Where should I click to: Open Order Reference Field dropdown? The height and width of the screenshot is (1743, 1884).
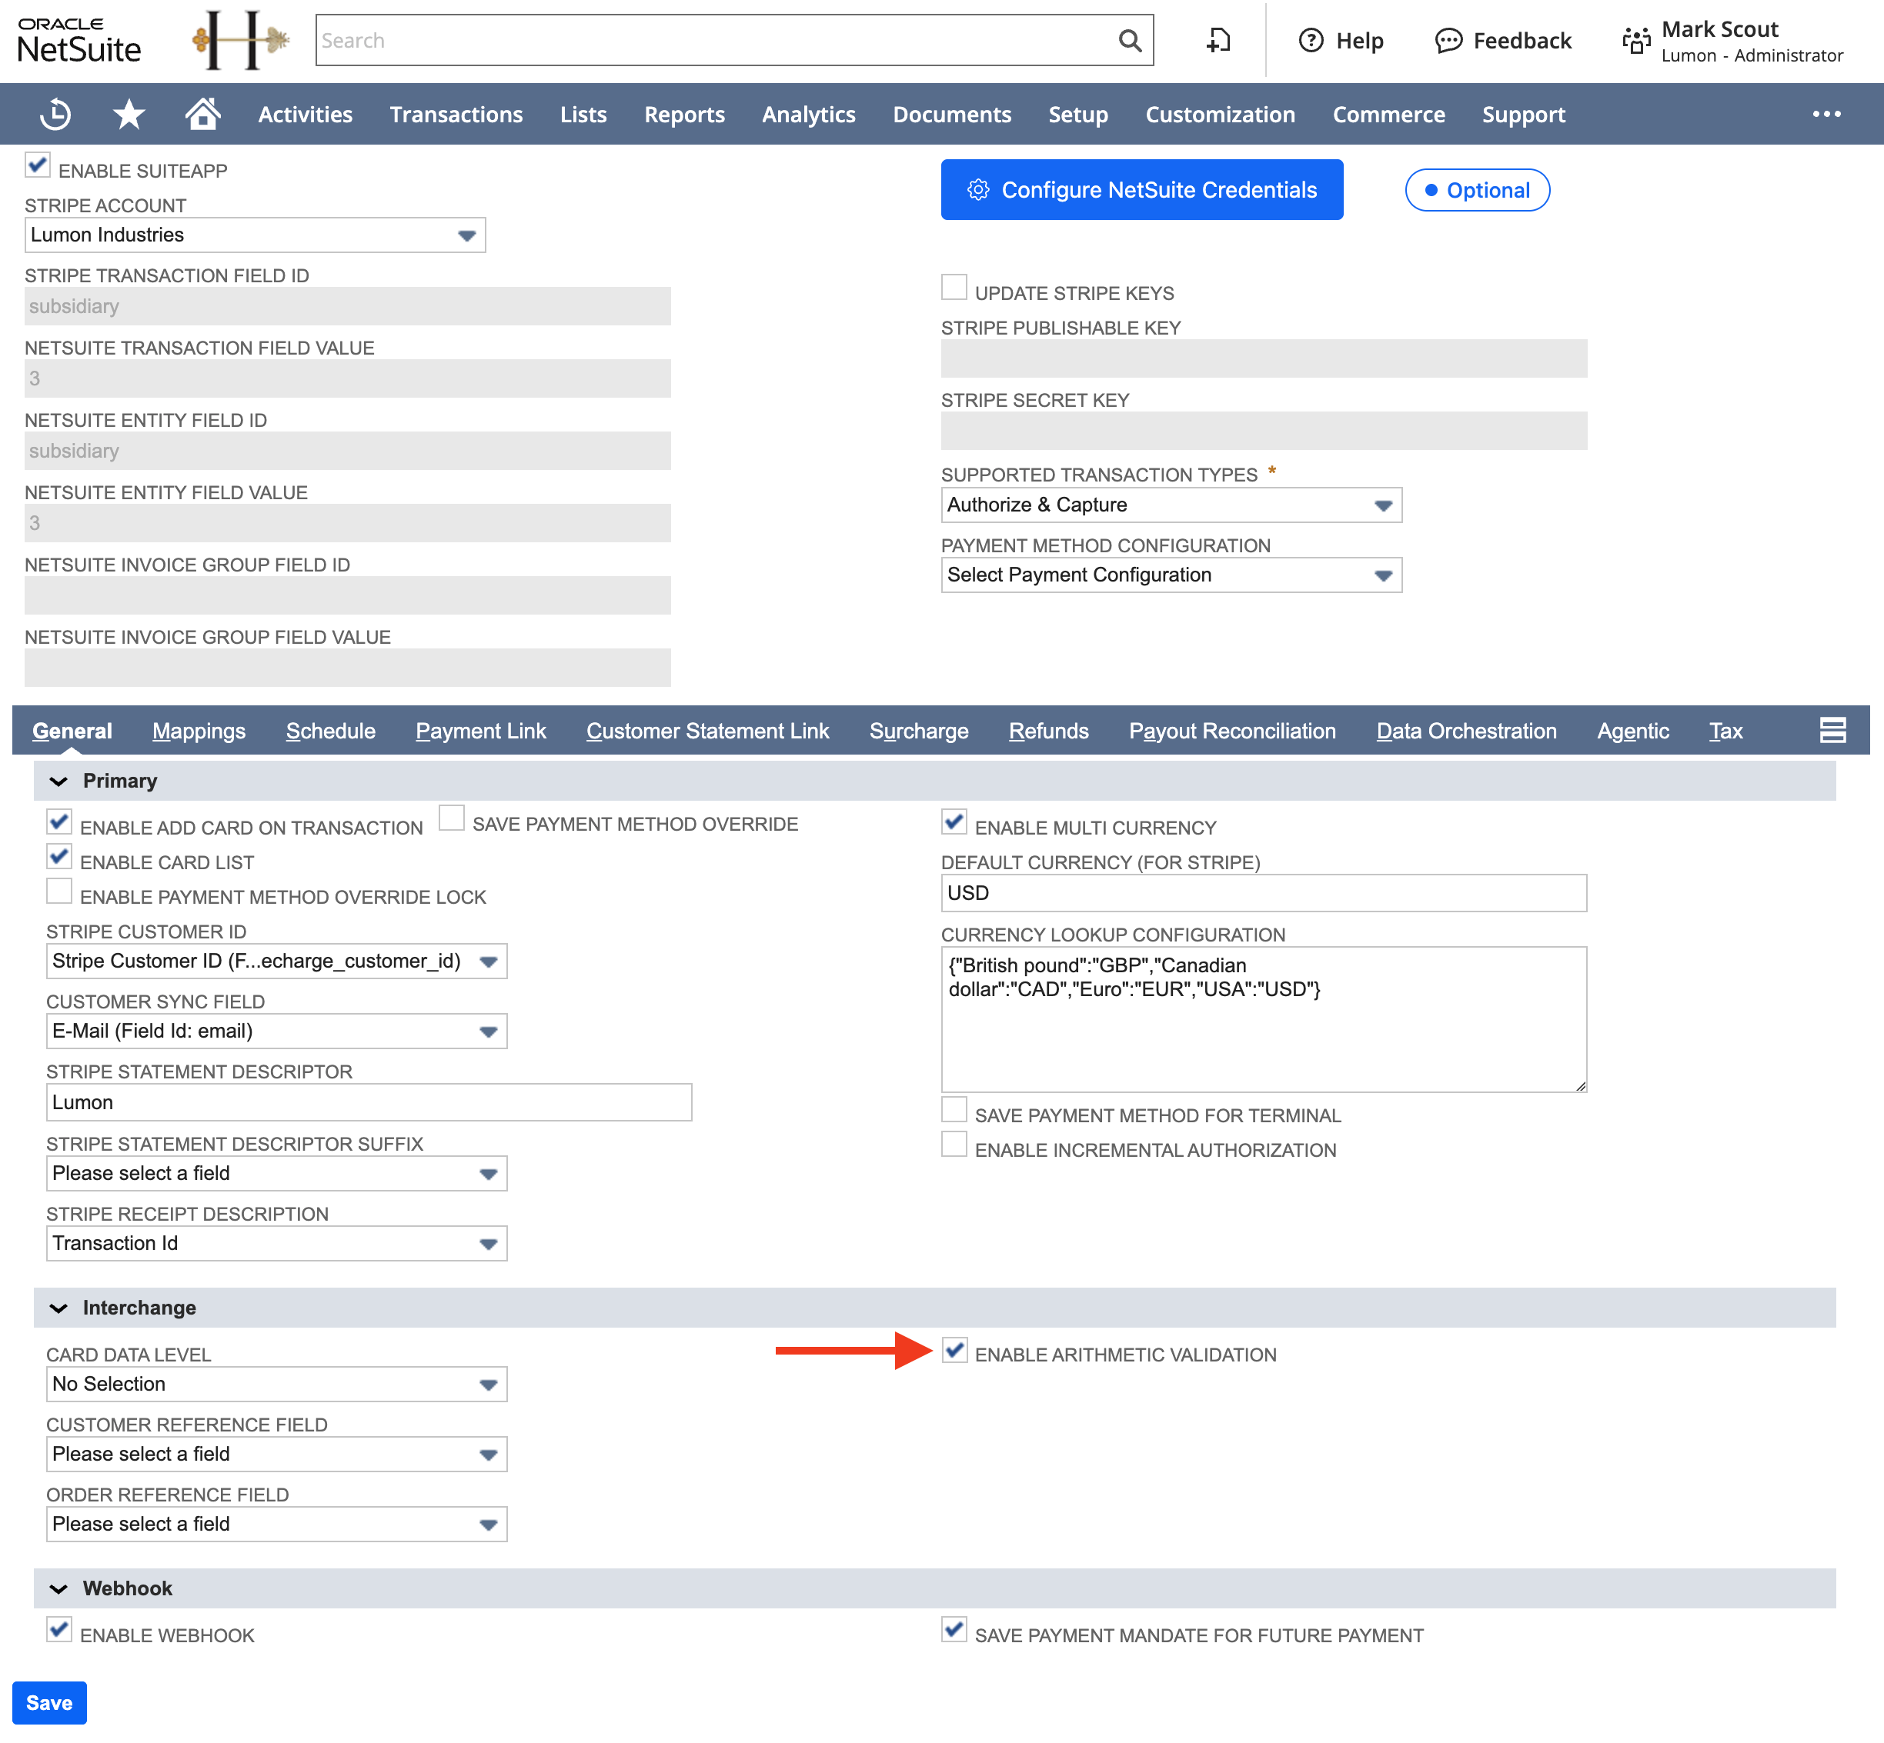[x=276, y=1525]
